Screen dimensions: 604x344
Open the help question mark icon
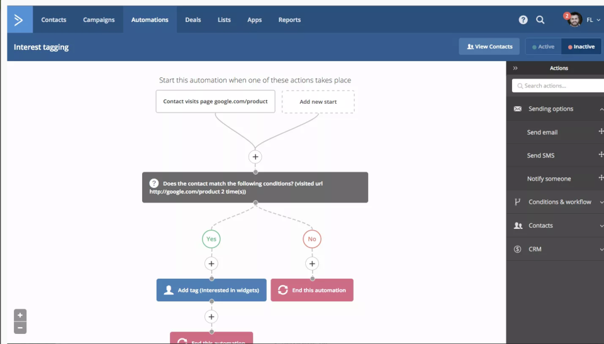click(523, 19)
